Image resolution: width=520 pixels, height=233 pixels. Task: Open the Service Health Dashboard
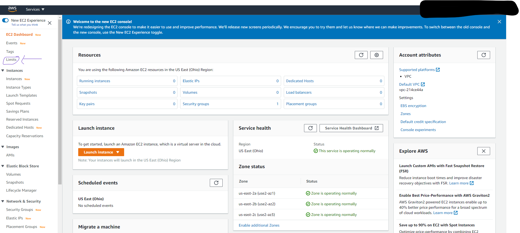[351, 128]
